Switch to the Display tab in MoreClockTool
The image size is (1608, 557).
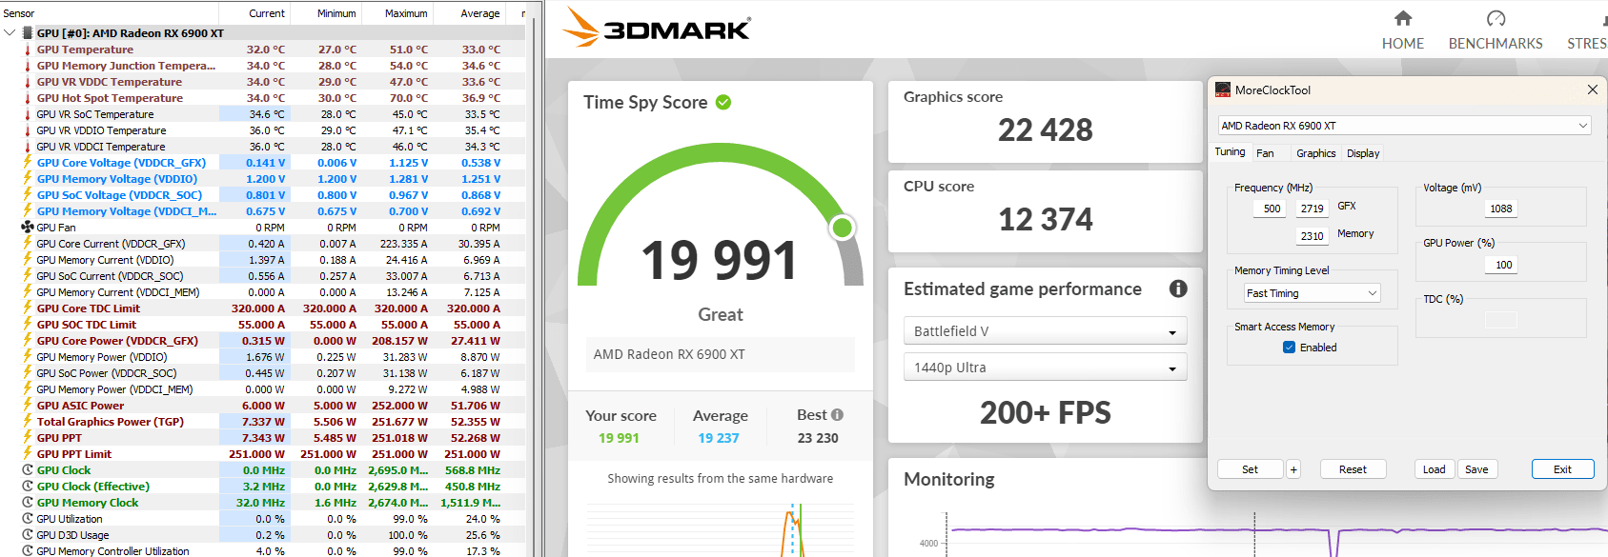1363,153
